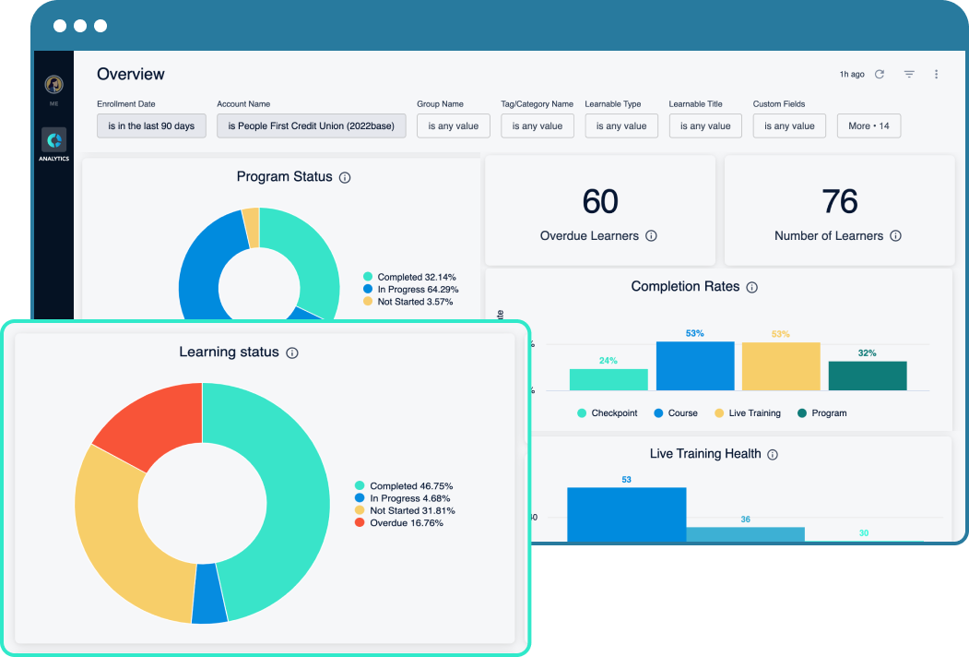Select blue In Progress slice in Learning status

coord(209,594)
